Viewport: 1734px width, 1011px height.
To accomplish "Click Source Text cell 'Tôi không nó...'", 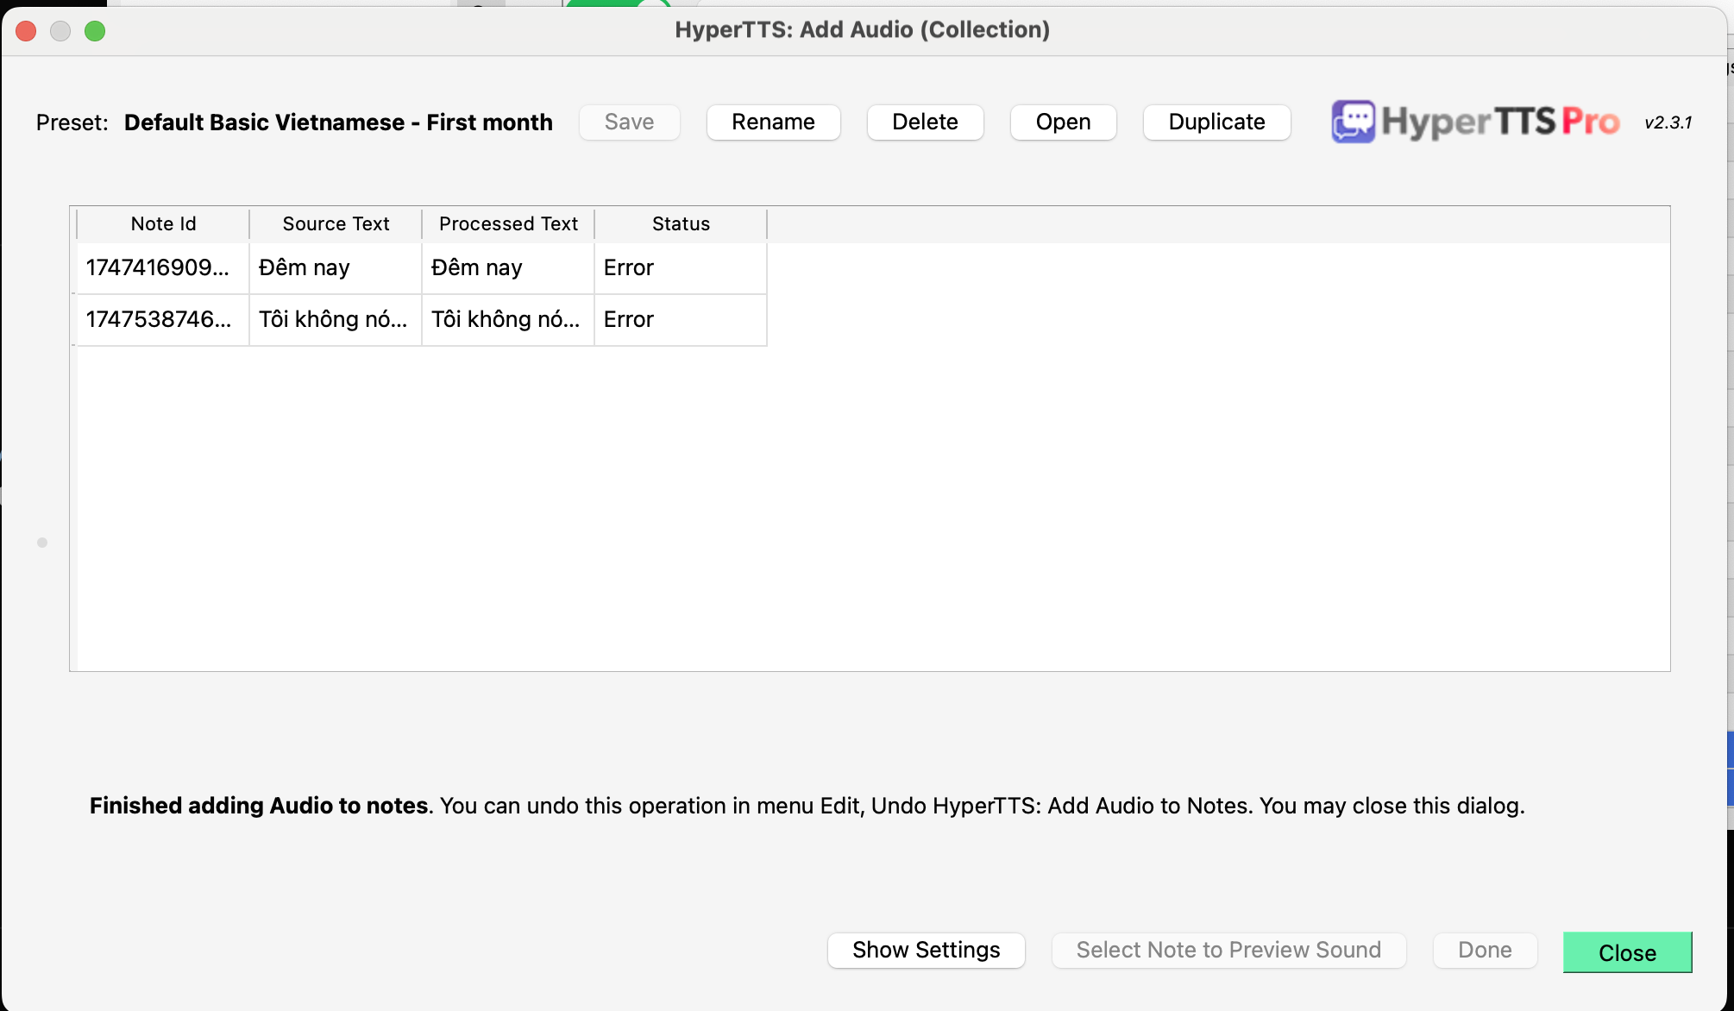I will pos(336,320).
